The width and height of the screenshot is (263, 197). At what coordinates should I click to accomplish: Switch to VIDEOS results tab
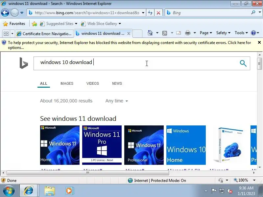click(x=93, y=83)
